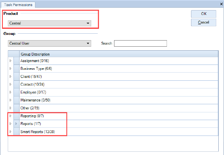
Task: Click the row selector cell beside Reports (1/7)
Action: pyautogui.click(x=16, y=124)
